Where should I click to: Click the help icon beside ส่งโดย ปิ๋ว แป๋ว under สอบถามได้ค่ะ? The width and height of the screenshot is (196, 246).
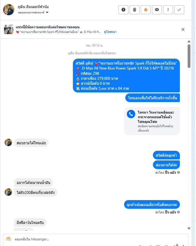178,172
